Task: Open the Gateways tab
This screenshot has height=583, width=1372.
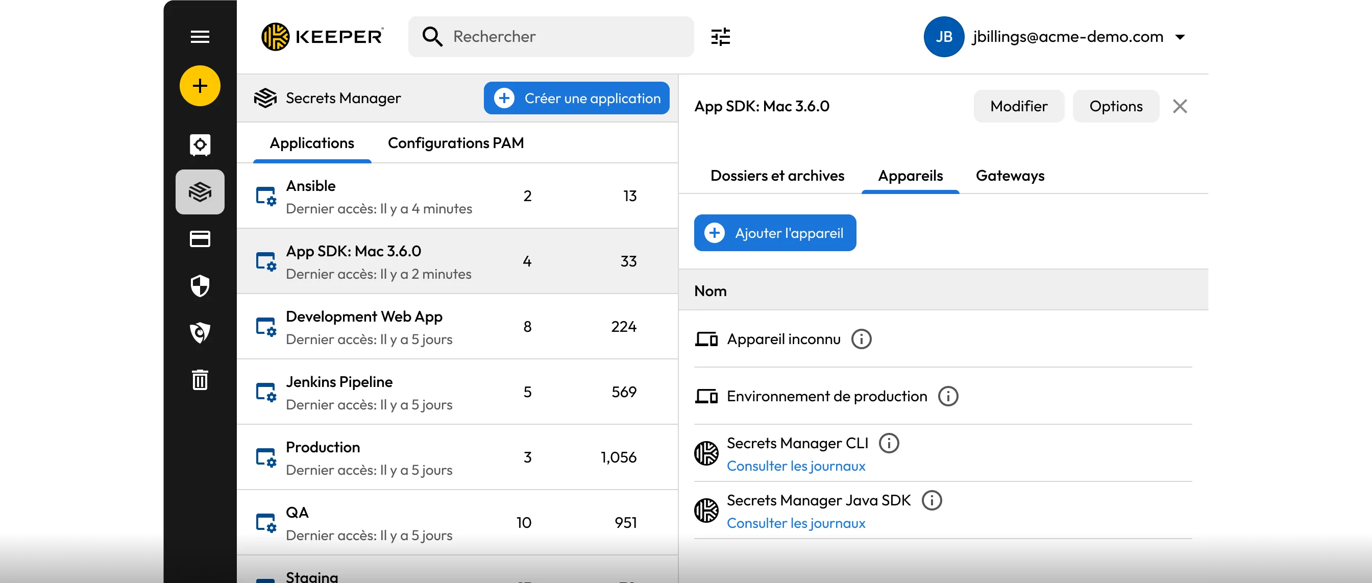Action: click(x=1010, y=175)
